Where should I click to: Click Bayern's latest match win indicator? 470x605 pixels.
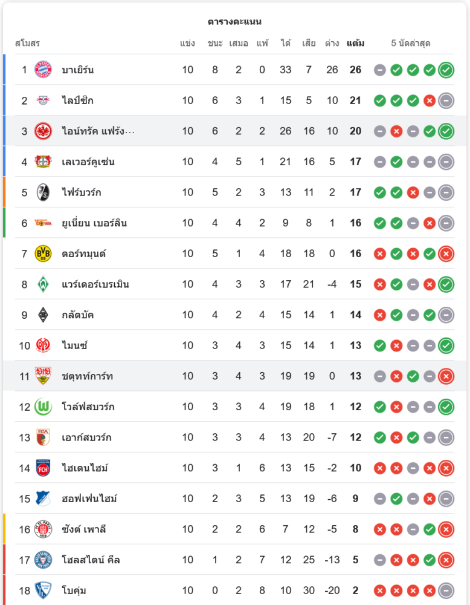pyautogui.click(x=446, y=70)
